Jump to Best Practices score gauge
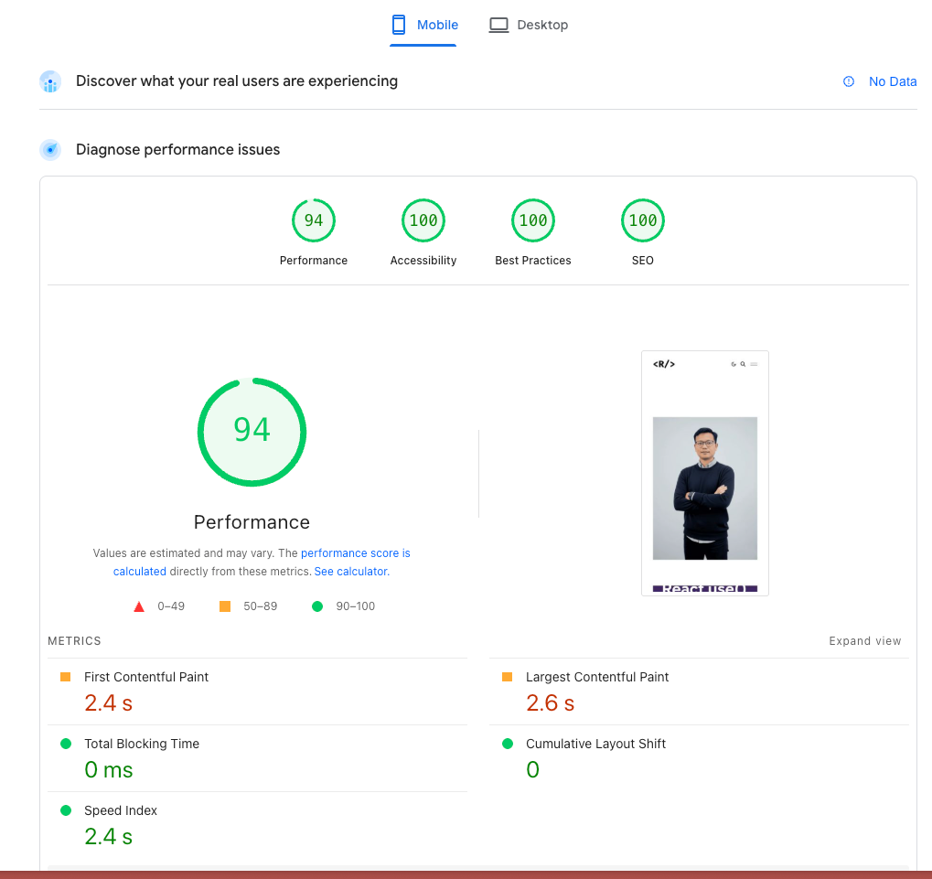The height and width of the screenshot is (879, 932). click(533, 221)
